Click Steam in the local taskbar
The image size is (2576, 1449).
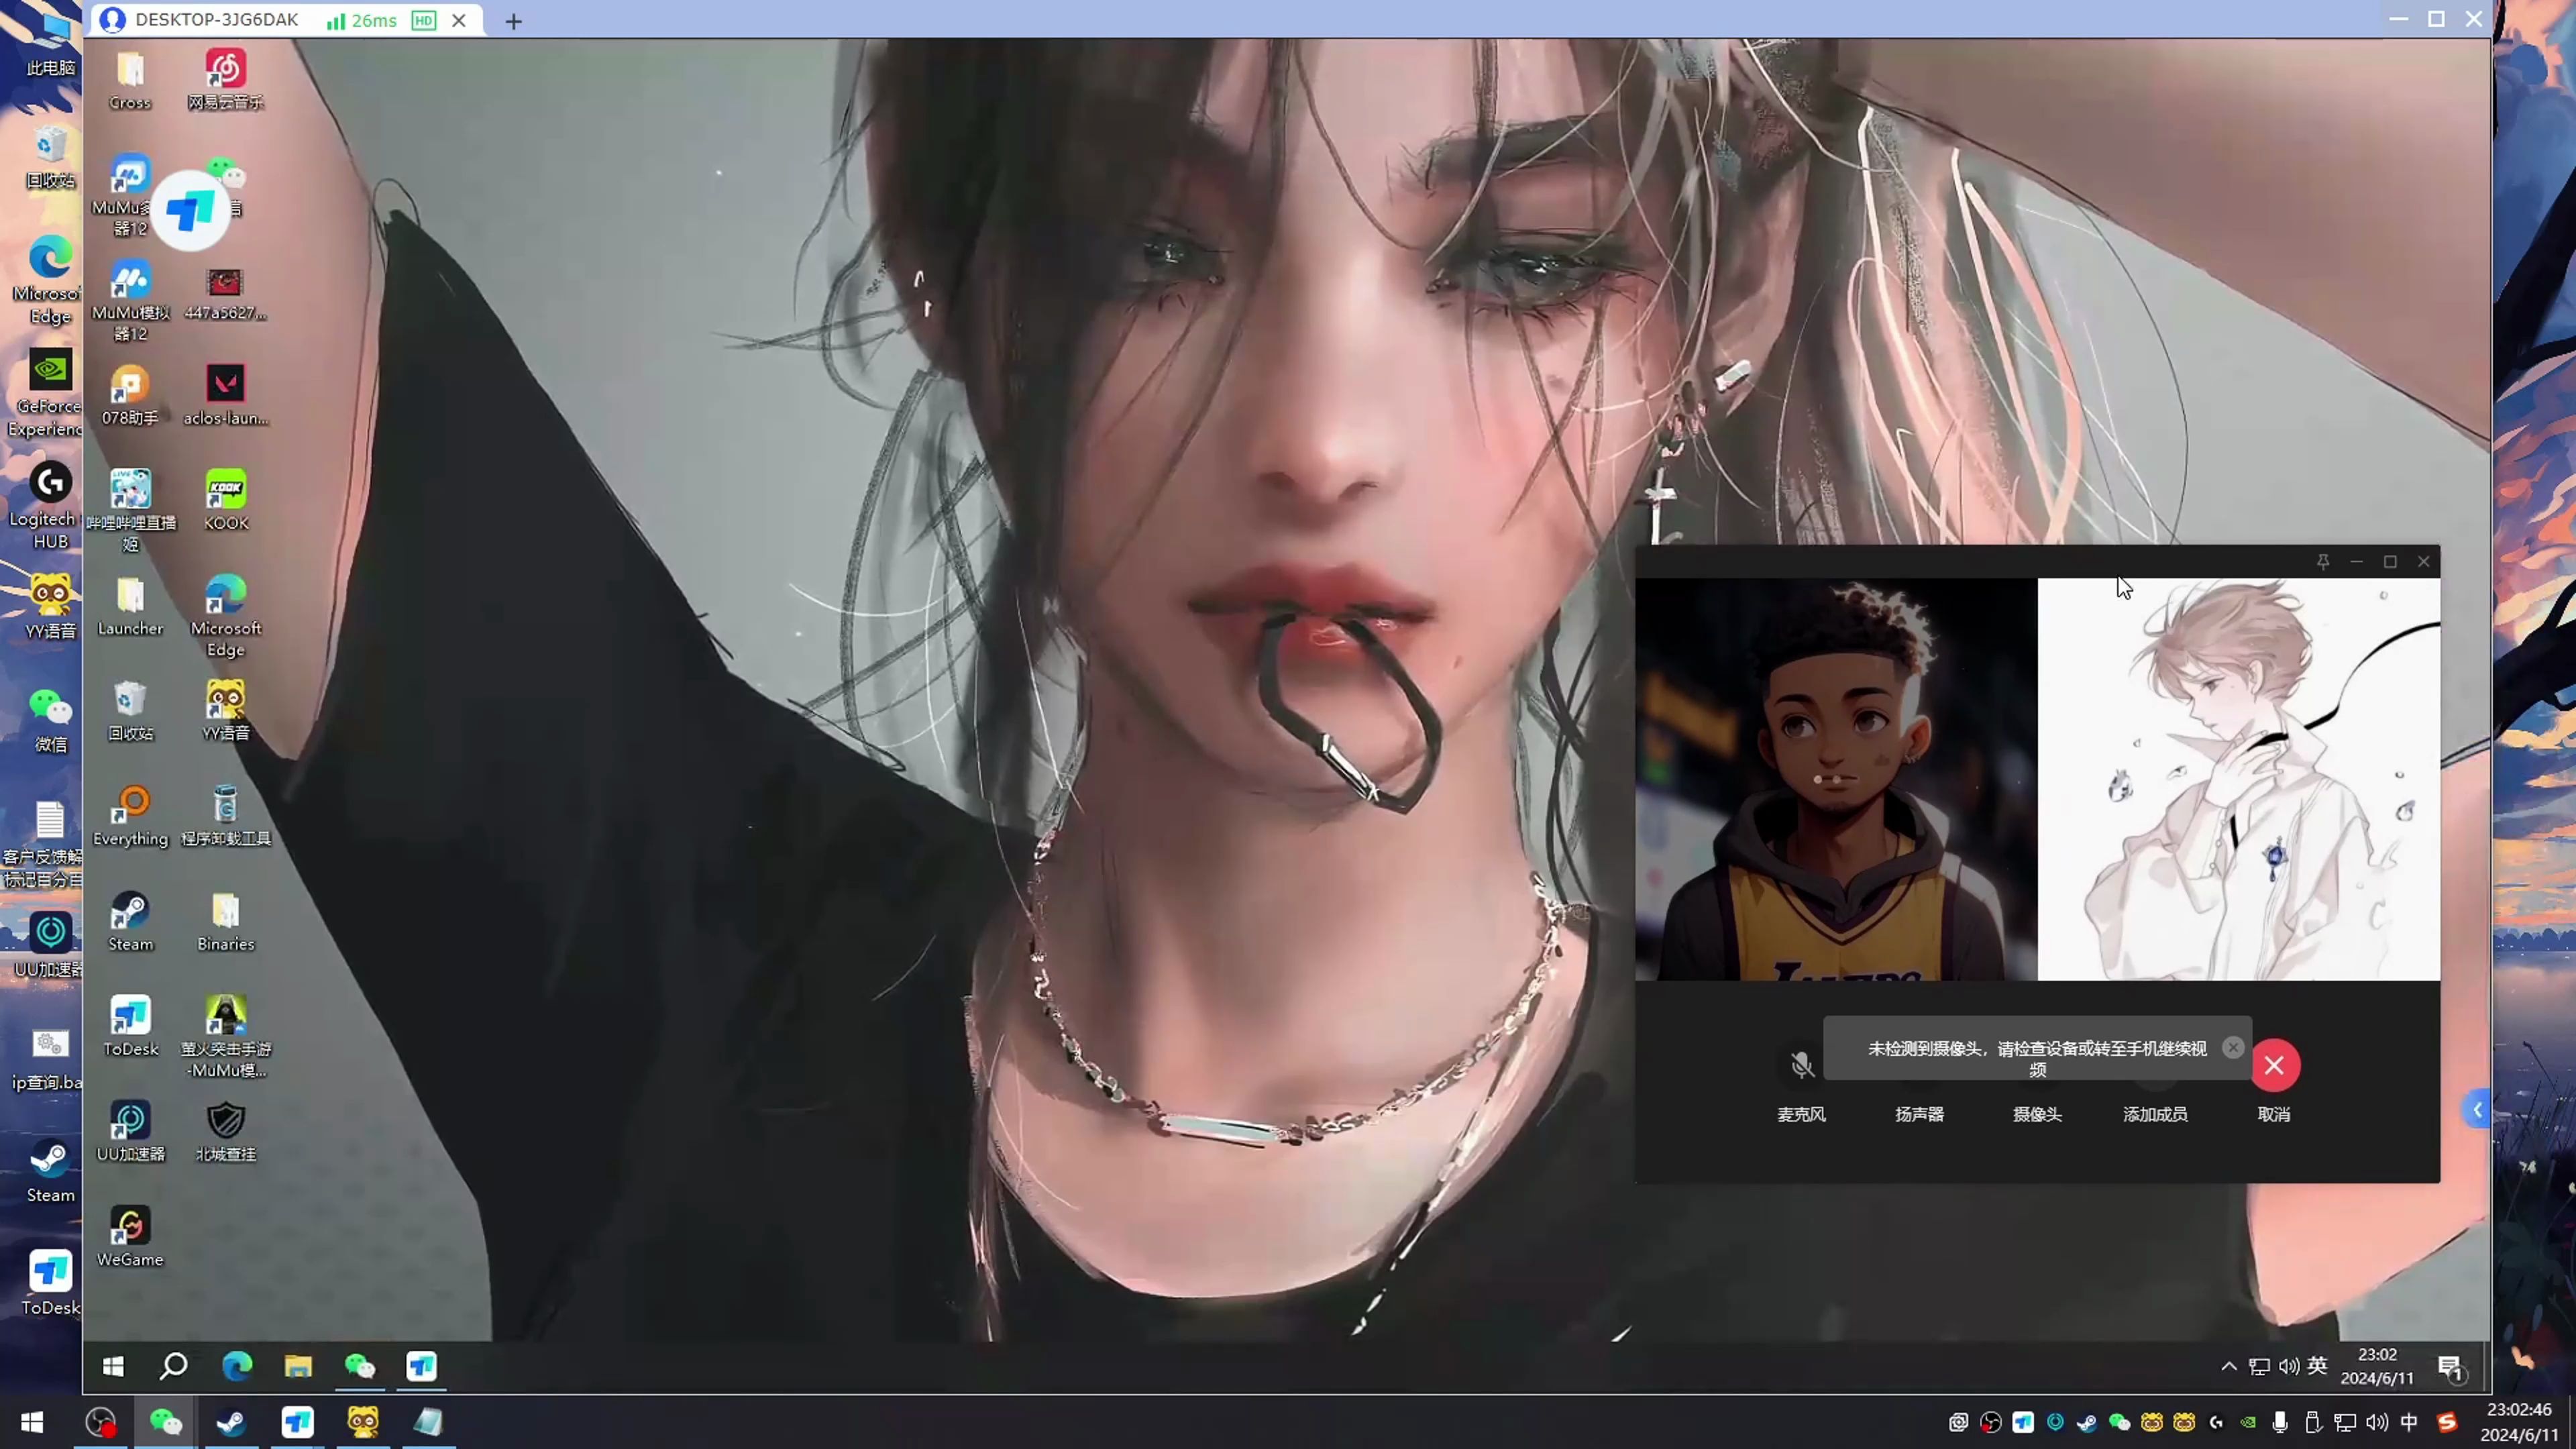[231, 1422]
